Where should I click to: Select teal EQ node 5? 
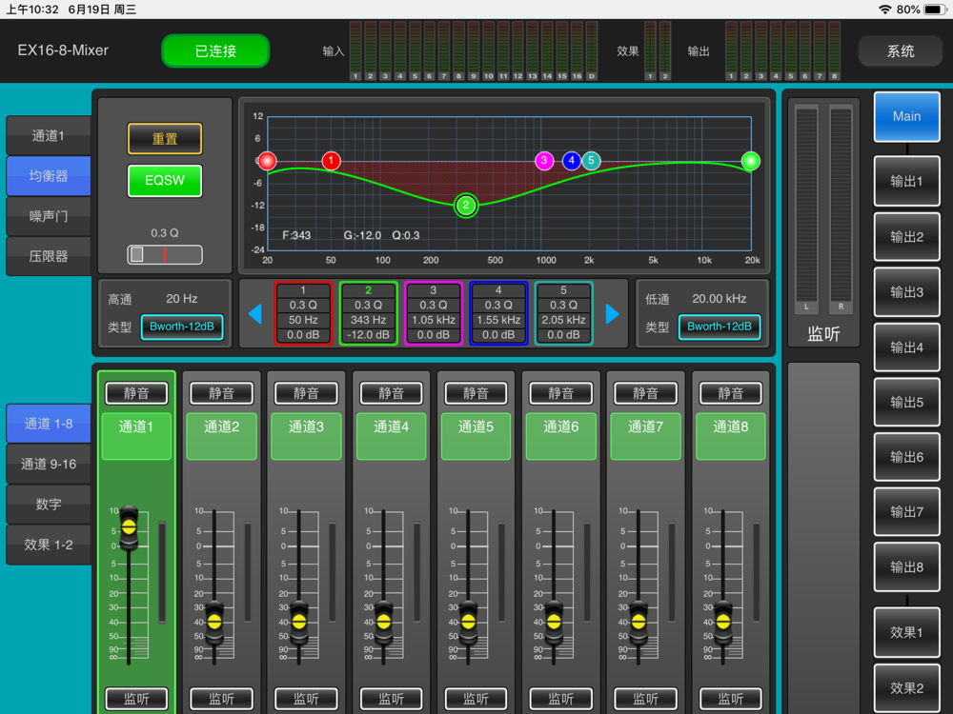click(591, 161)
